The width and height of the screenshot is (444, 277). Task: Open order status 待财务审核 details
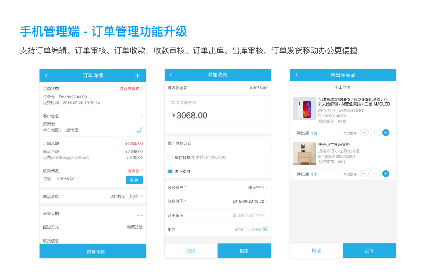(x=131, y=89)
